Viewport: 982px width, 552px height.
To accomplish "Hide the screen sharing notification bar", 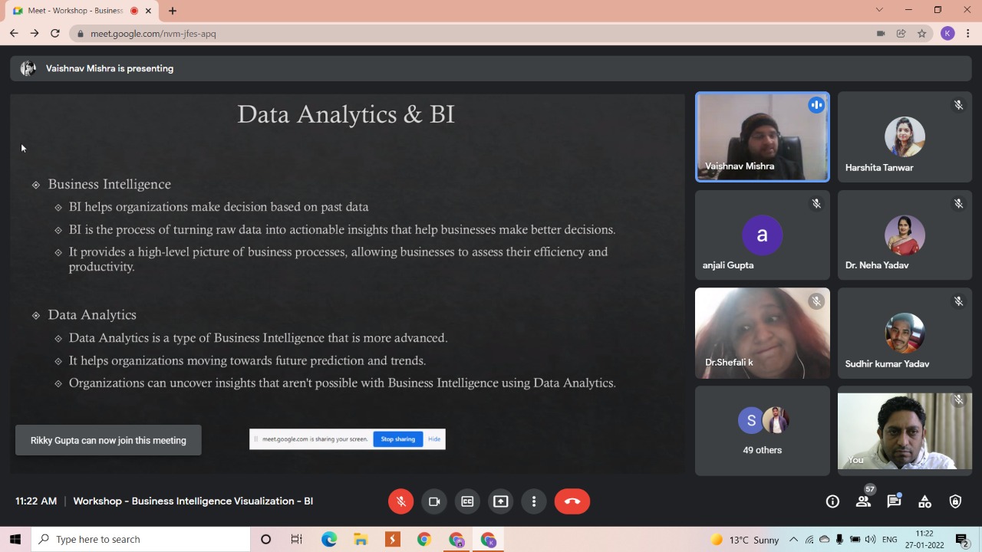I will [434, 439].
